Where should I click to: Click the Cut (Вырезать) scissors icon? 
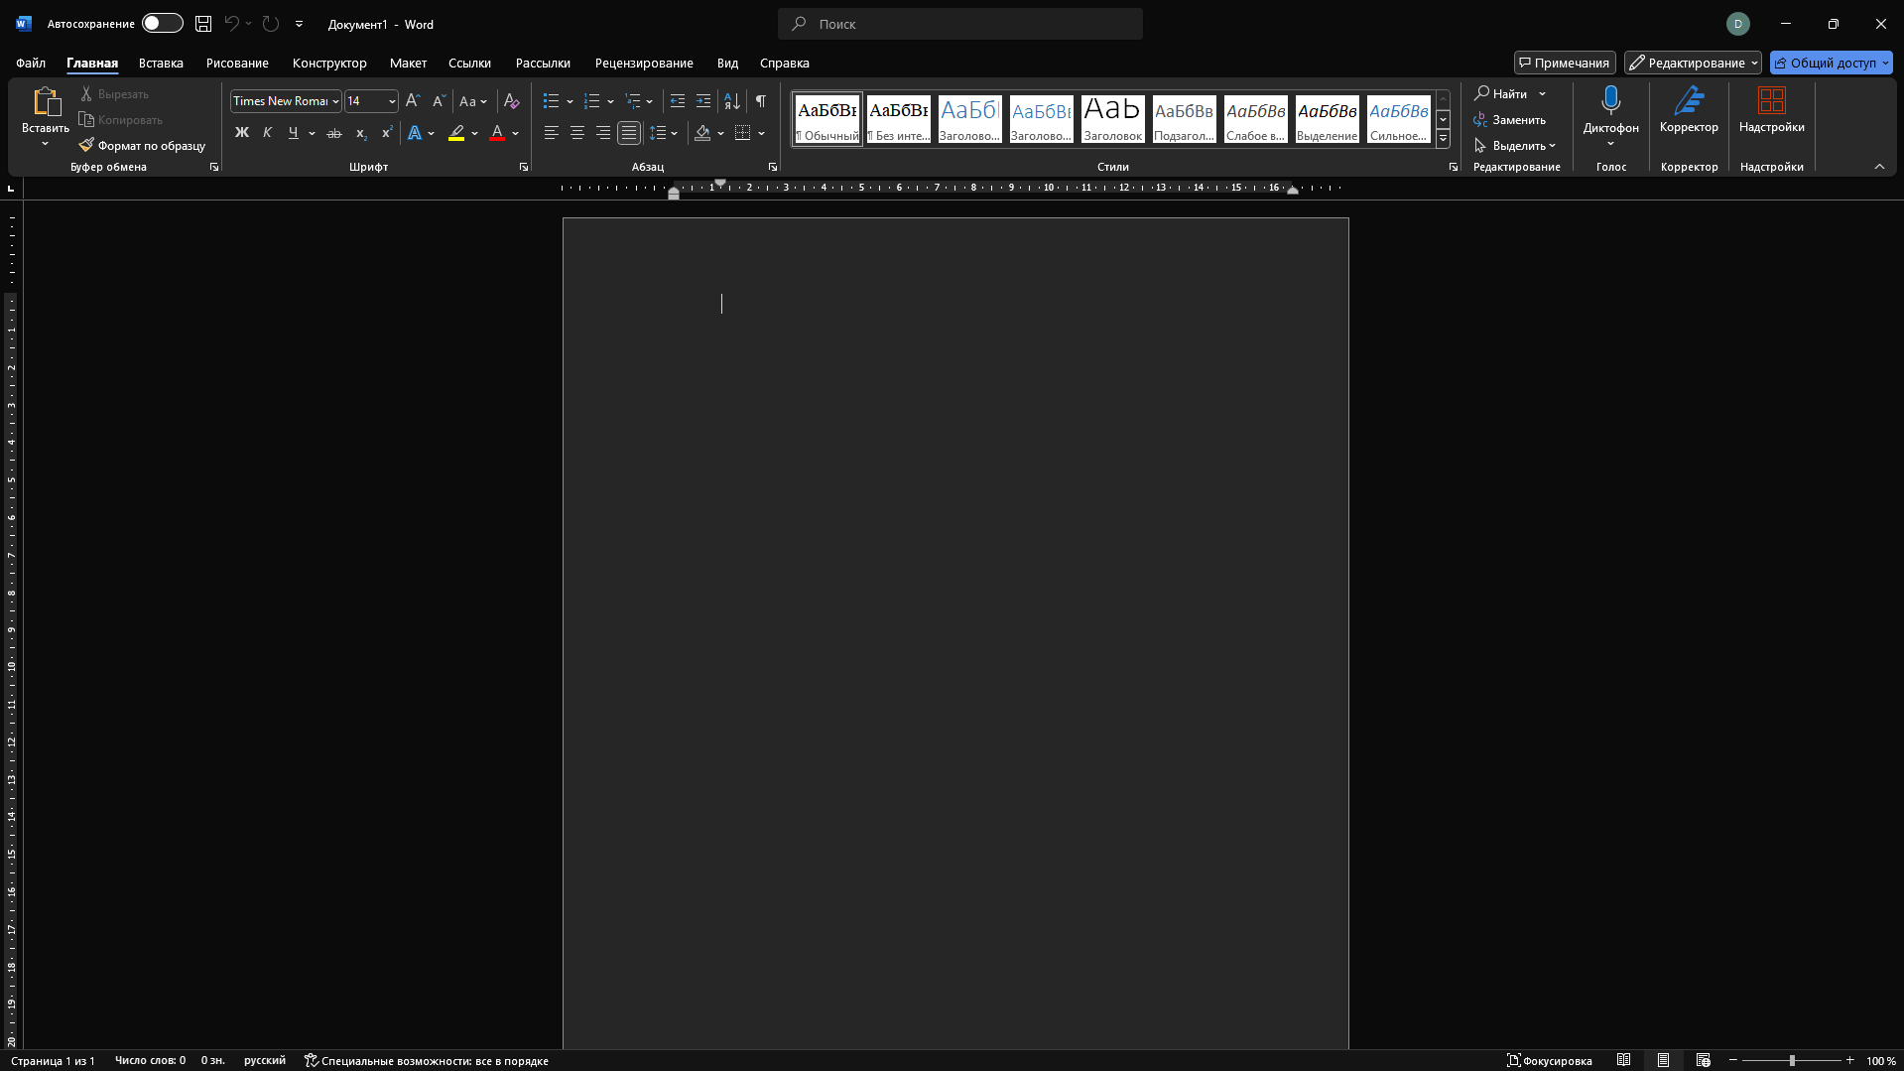(86, 93)
